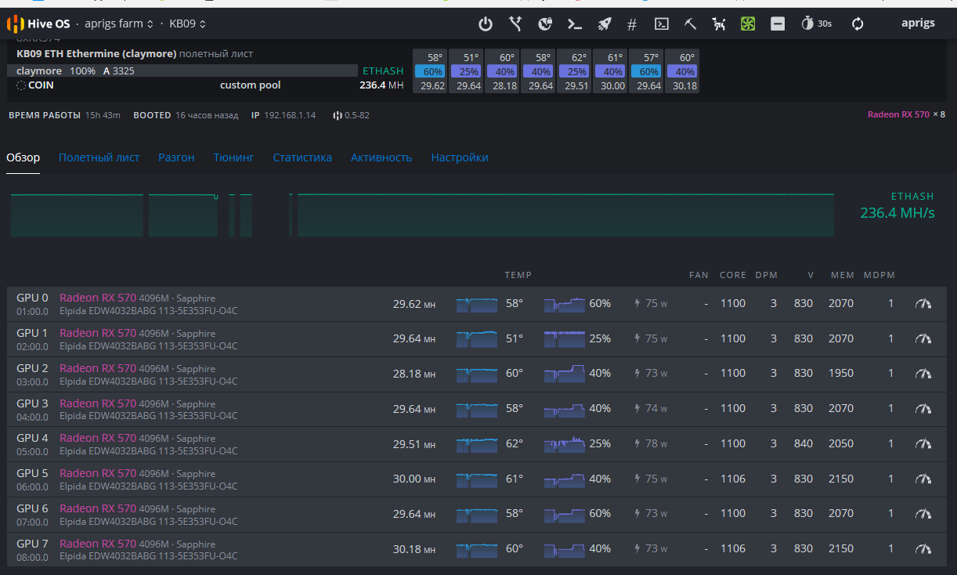Click GPU 0 tuning gauge icon
Screen dimensions: 957x575
(923, 304)
